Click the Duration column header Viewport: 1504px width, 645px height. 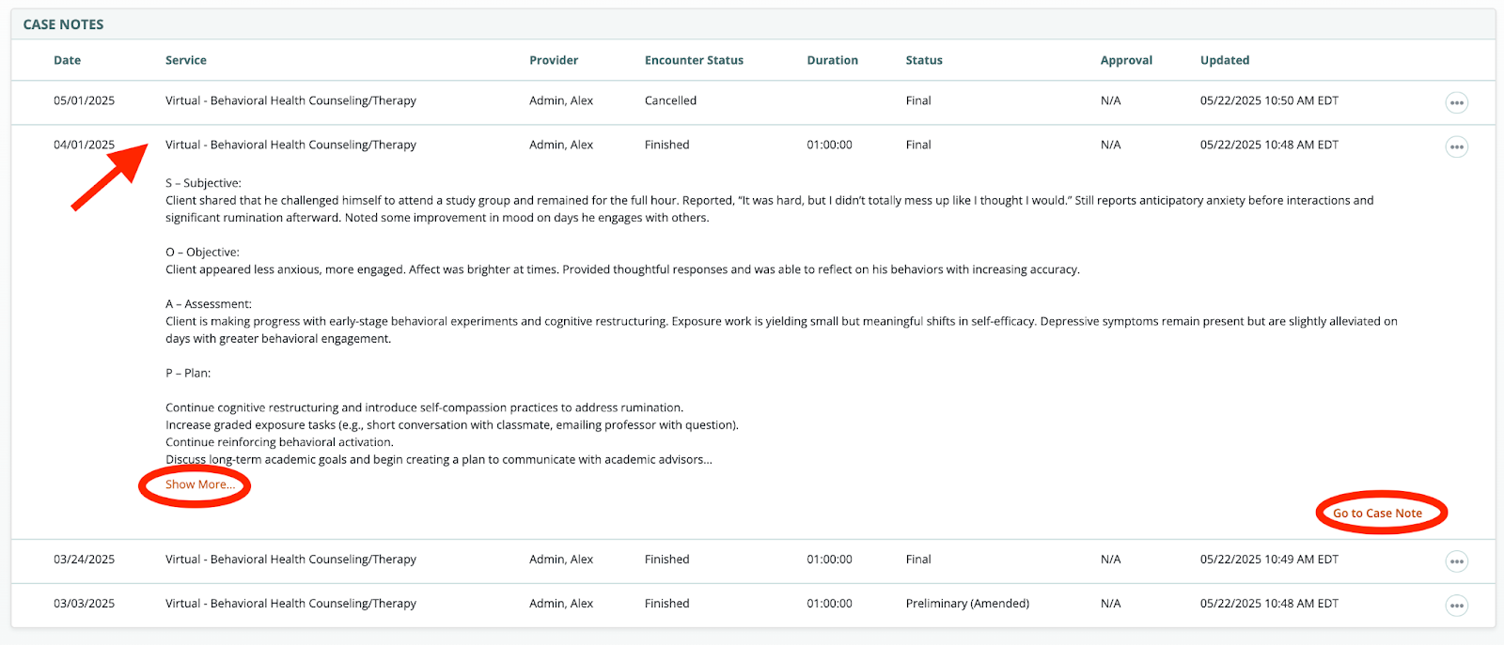coord(832,60)
